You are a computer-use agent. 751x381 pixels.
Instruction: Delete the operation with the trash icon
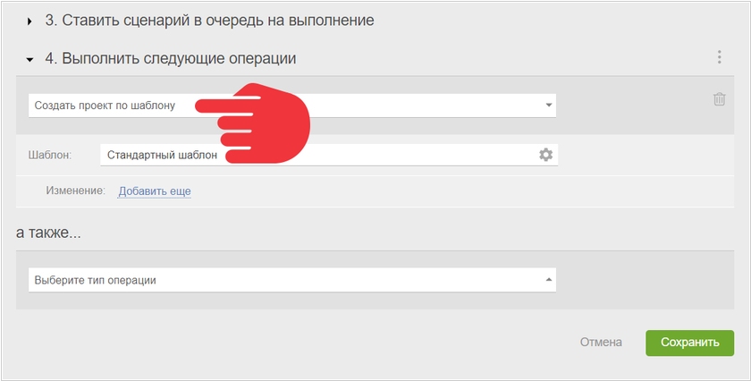click(x=719, y=99)
